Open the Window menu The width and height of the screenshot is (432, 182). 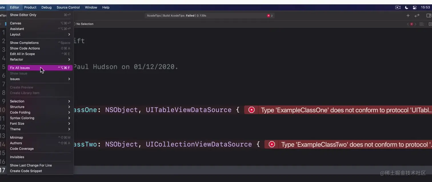coord(91,7)
